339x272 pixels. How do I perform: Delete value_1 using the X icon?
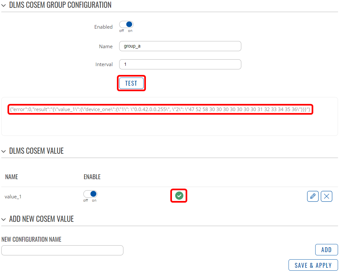tap(326, 196)
